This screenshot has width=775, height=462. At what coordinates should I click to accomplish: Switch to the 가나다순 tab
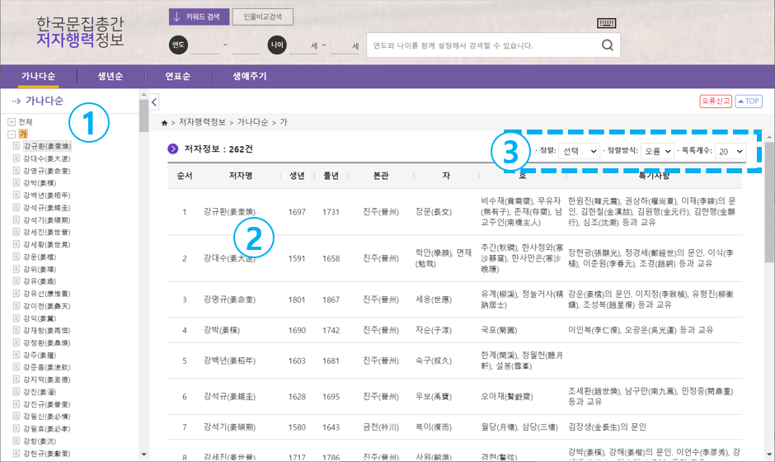[x=39, y=76]
